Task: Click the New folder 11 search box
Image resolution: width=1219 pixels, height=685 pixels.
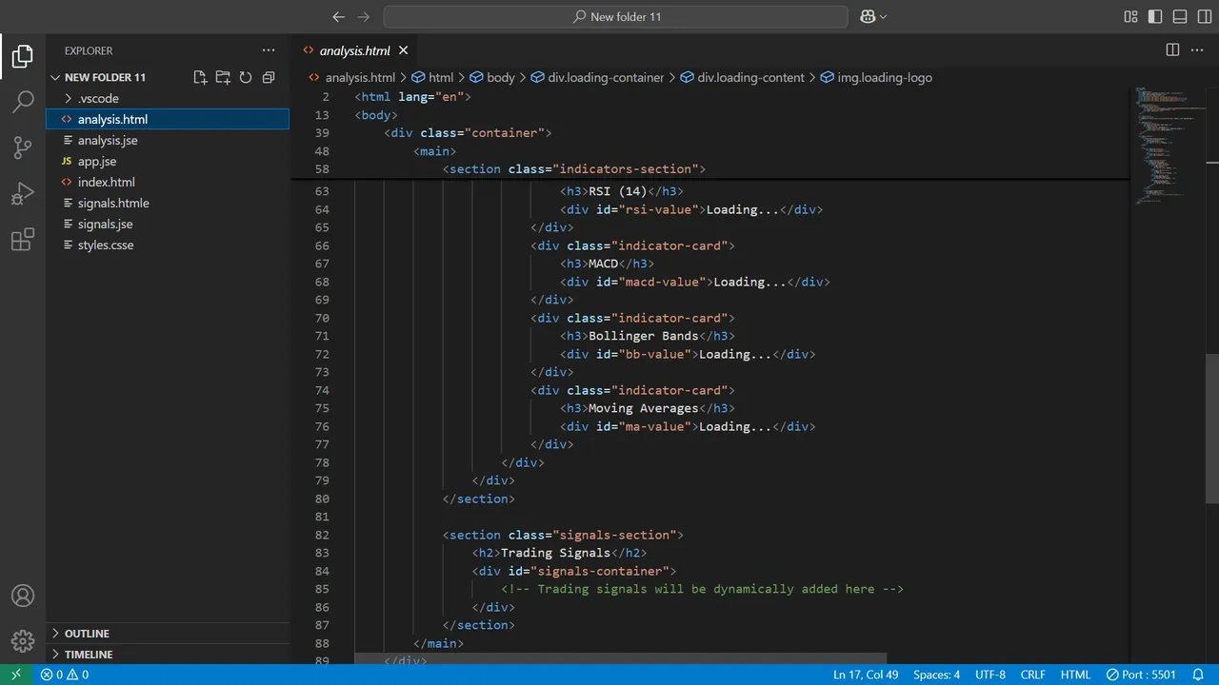Action: point(615,17)
